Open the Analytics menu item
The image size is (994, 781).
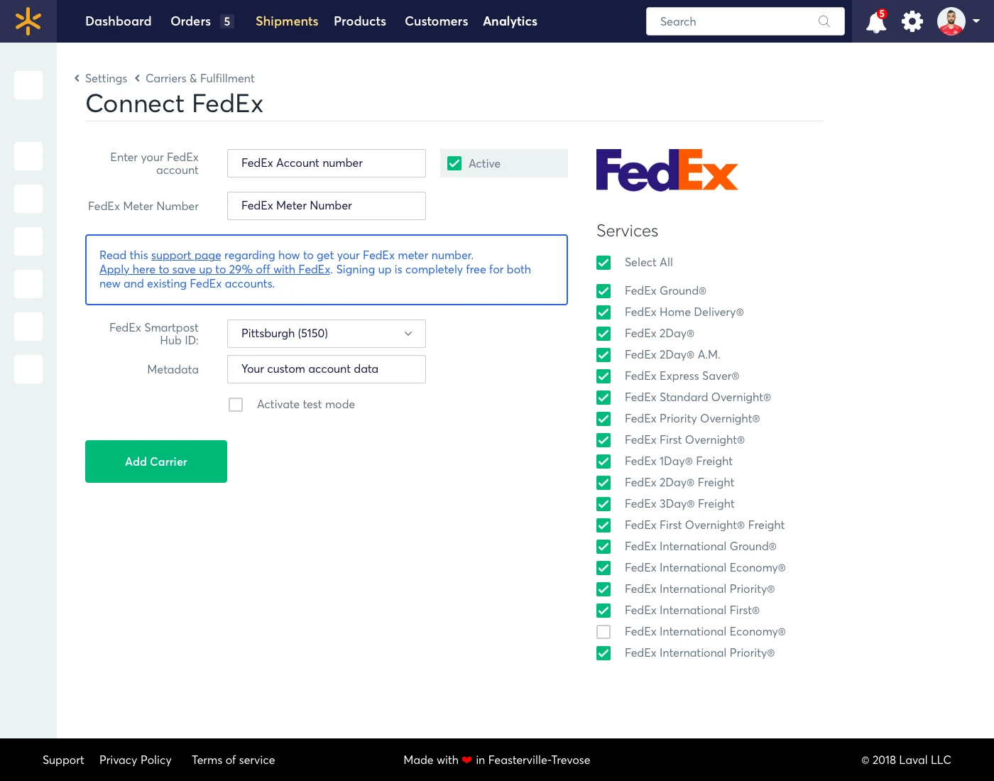[x=510, y=21]
